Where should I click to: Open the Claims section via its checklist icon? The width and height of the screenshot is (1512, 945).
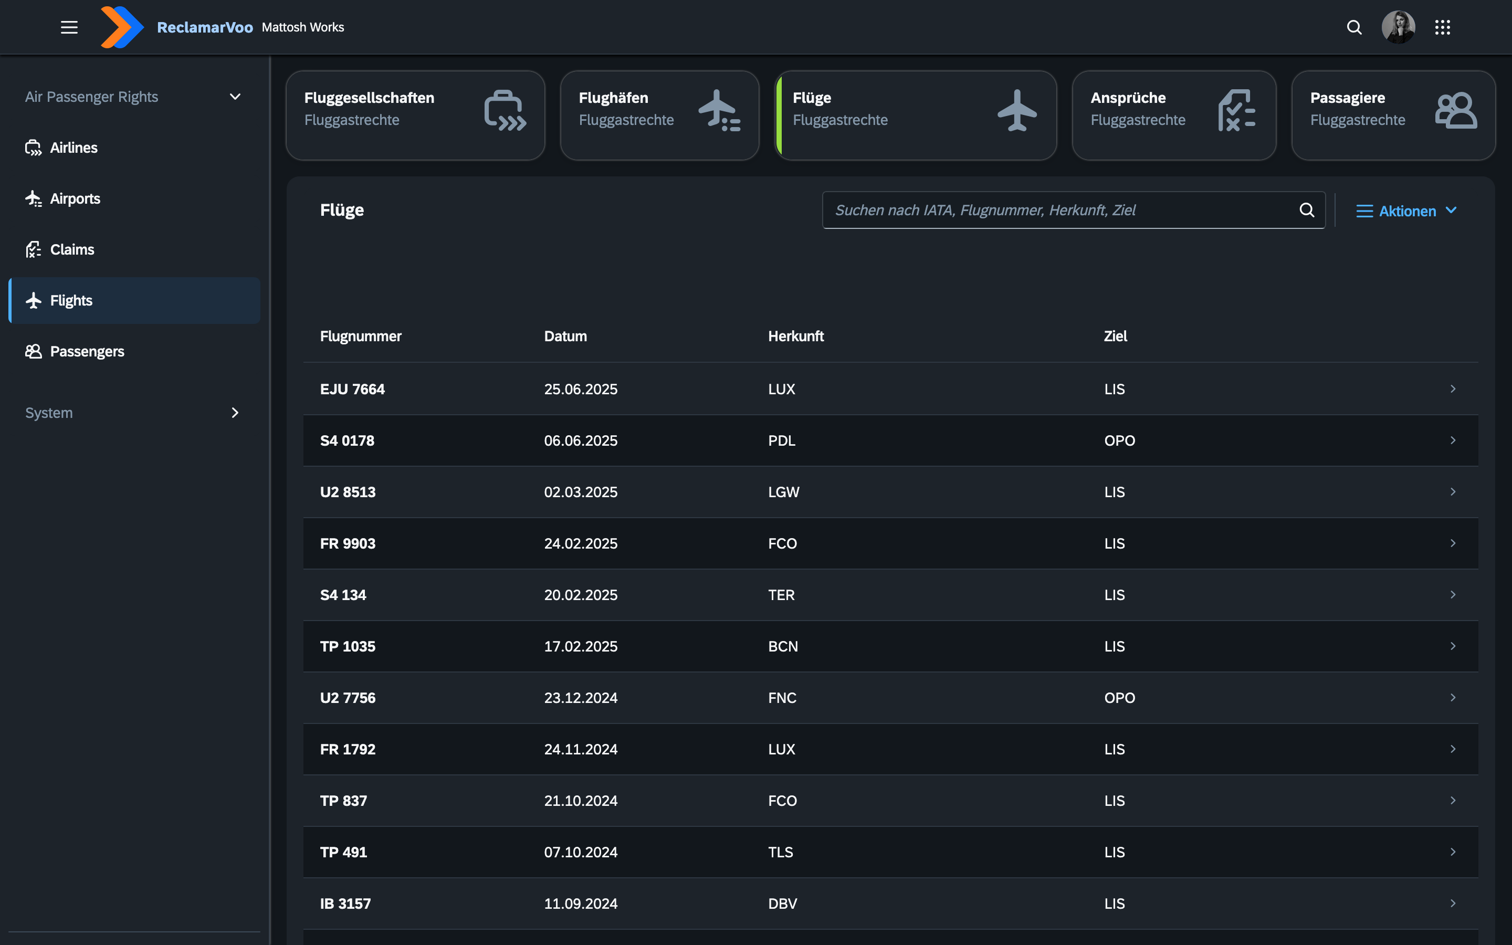(33, 249)
